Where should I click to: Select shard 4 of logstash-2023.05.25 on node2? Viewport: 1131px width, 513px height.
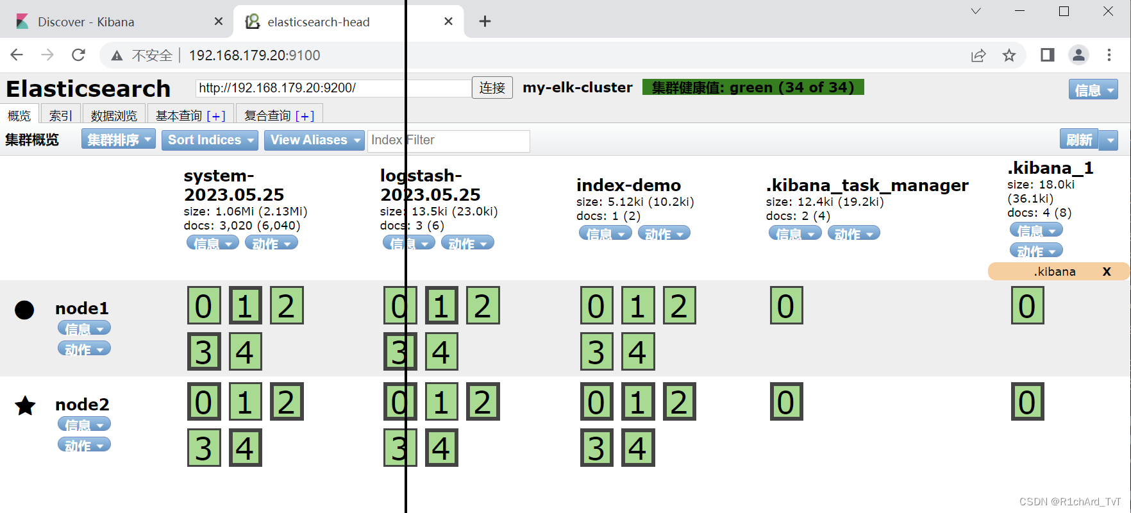point(441,448)
